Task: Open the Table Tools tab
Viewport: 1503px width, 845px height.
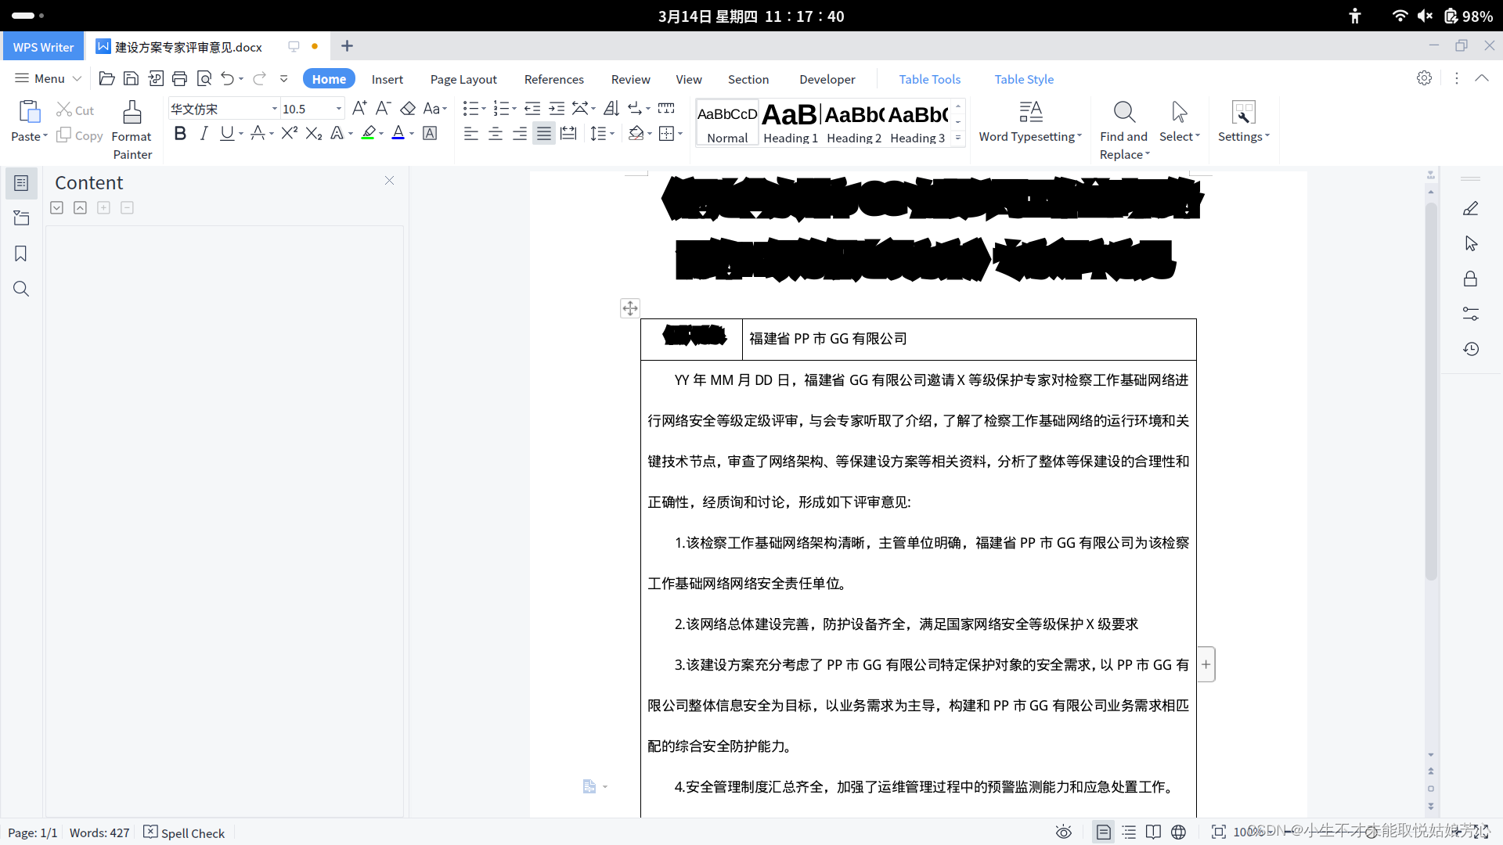Action: (929, 79)
